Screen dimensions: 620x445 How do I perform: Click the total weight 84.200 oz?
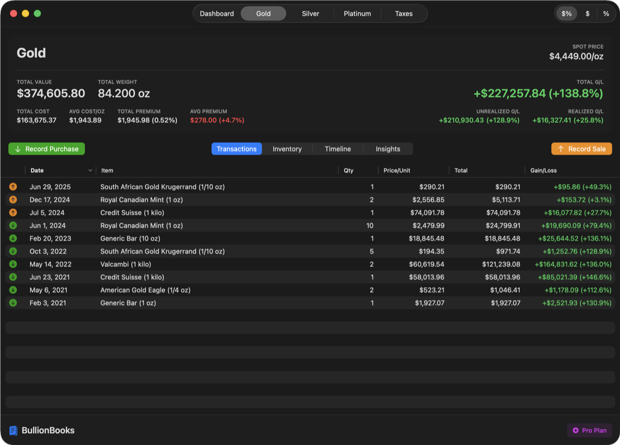pos(124,93)
